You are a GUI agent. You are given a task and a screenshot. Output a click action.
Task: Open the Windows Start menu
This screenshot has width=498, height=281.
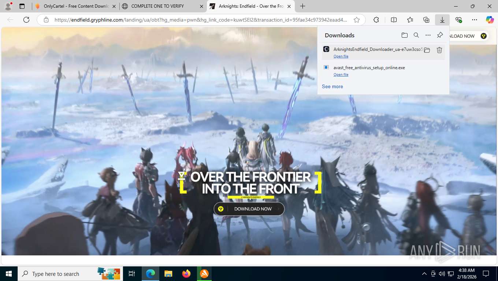pos(9,274)
